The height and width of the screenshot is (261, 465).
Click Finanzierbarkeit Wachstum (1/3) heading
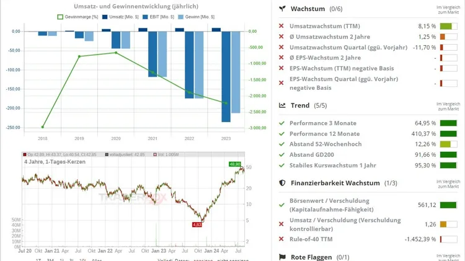tap(344, 183)
